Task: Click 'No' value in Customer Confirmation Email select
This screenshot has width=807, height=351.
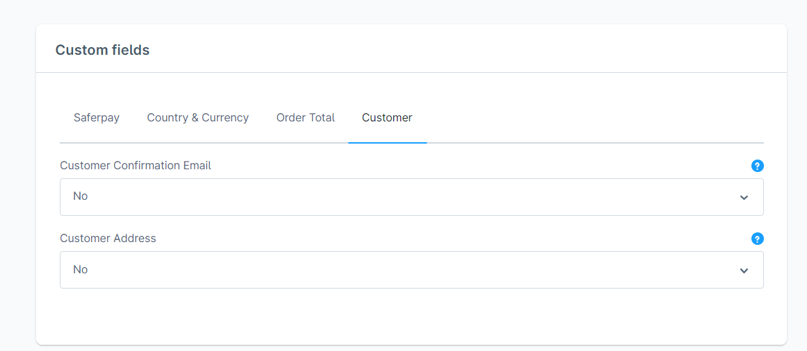Action: 81,196
